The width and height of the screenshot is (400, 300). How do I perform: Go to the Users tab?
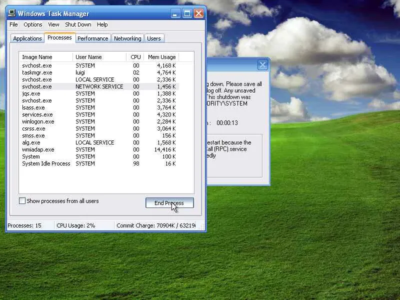[154, 38]
